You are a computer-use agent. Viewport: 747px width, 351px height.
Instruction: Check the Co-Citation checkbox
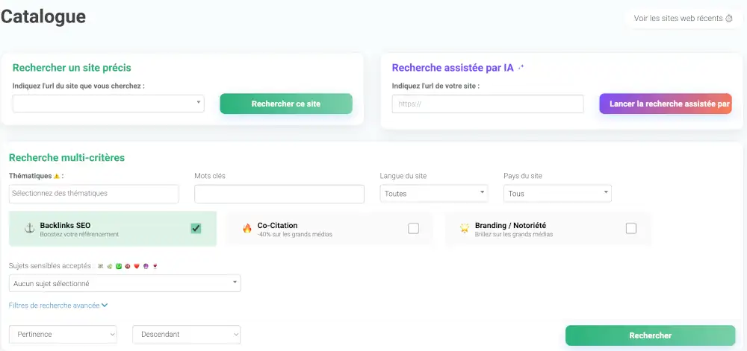[414, 229]
